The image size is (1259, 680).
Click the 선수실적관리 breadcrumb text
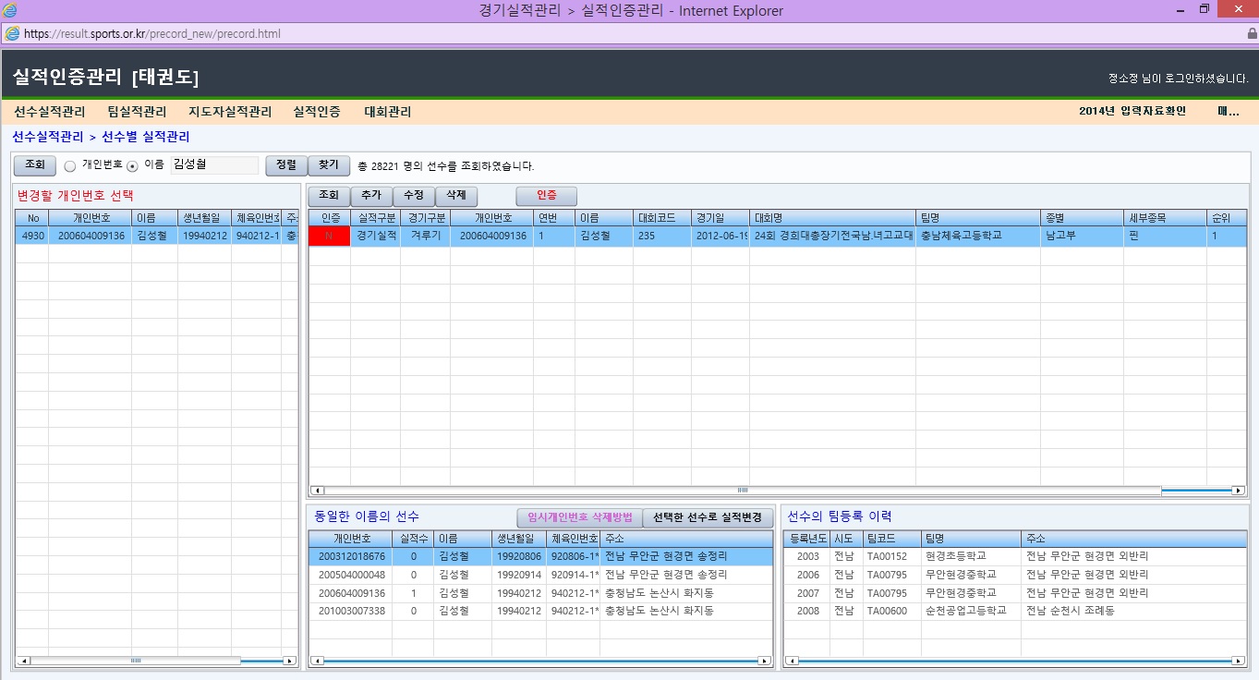pyautogui.click(x=46, y=137)
